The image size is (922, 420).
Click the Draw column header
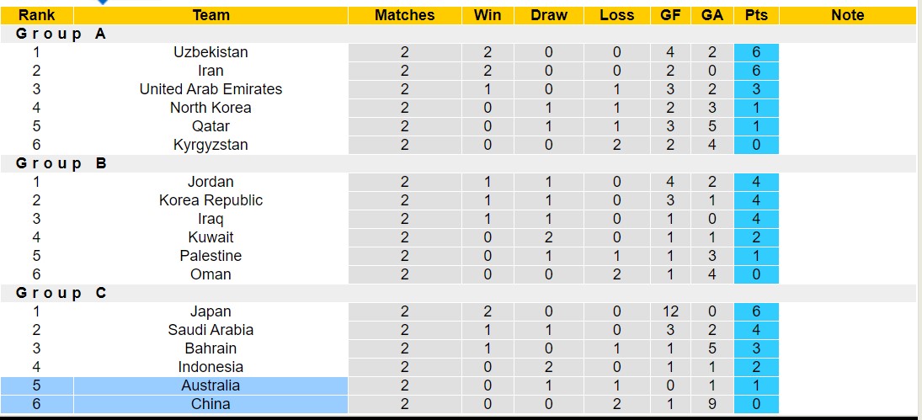(x=549, y=15)
